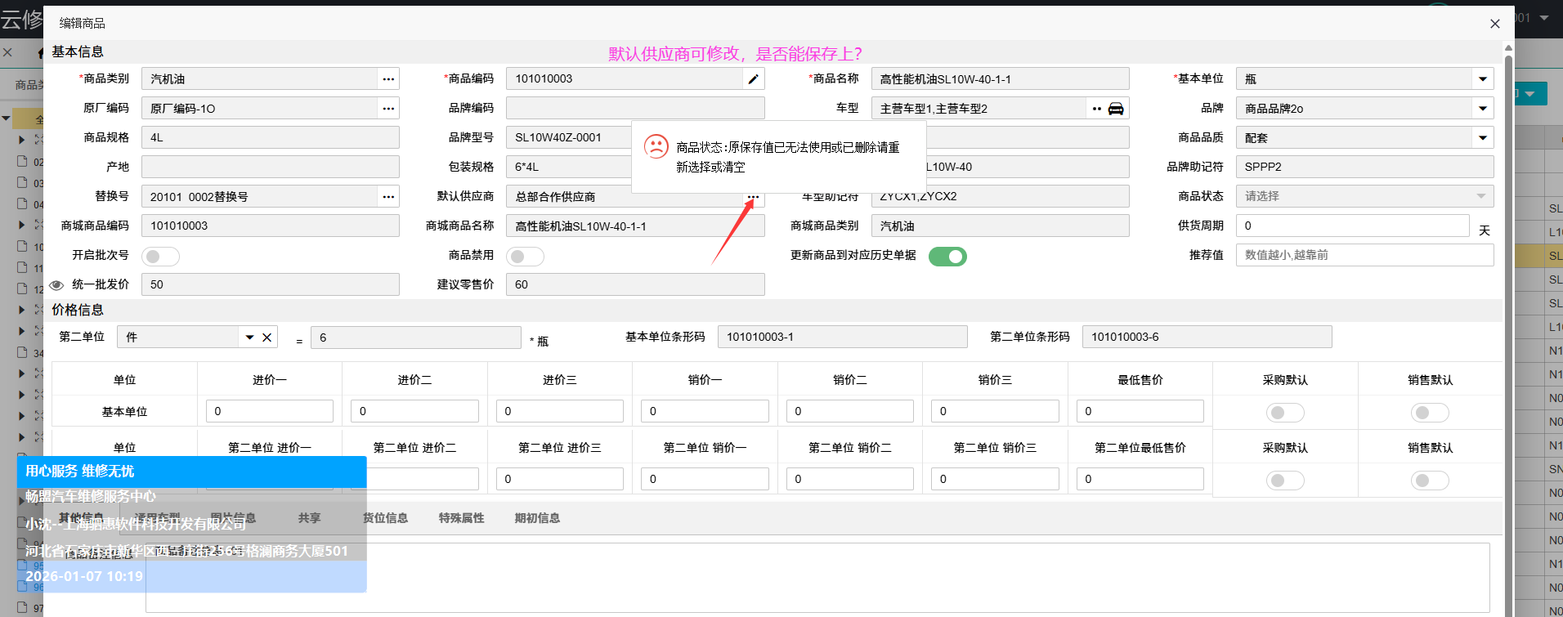
Task: Close the 编辑商品 dialog
Action: tap(1494, 24)
